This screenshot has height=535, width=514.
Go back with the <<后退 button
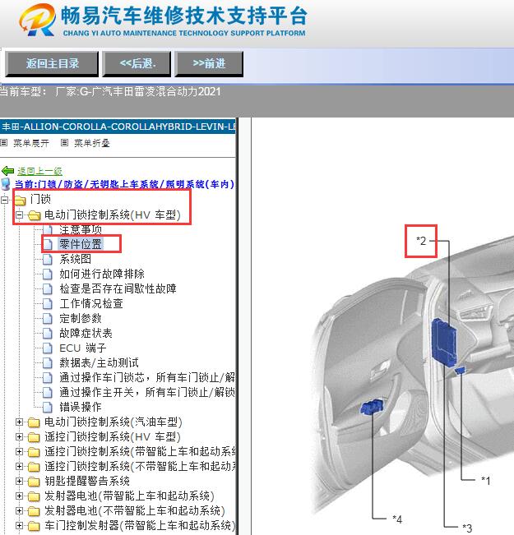[x=137, y=63]
